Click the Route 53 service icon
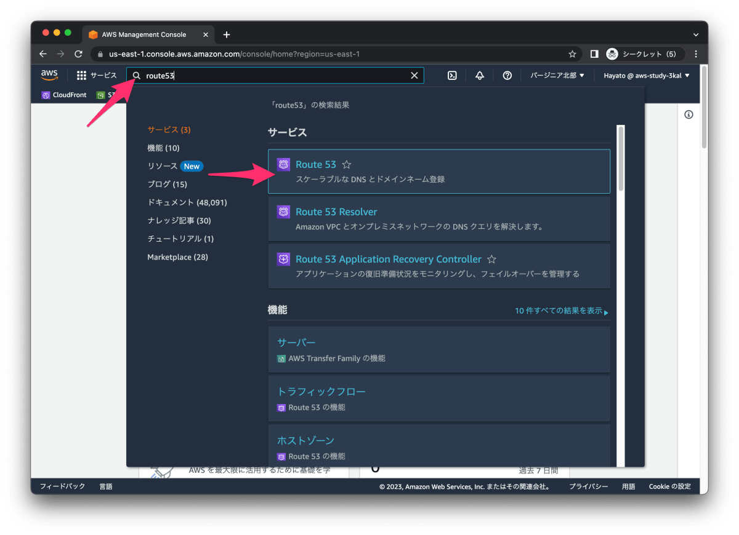The image size is (739, 535). click(x=283, y=164)
